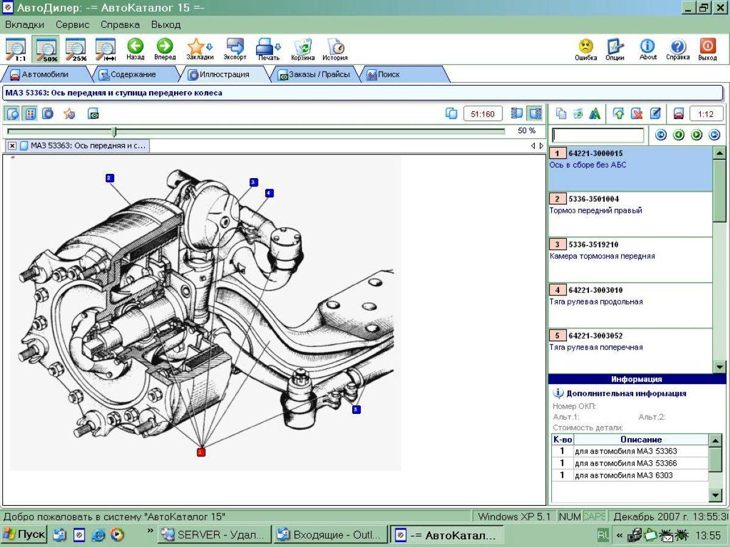Click the round blue illustration icon
The width and height of the screenshot is (730, 547).
point(47,113)
